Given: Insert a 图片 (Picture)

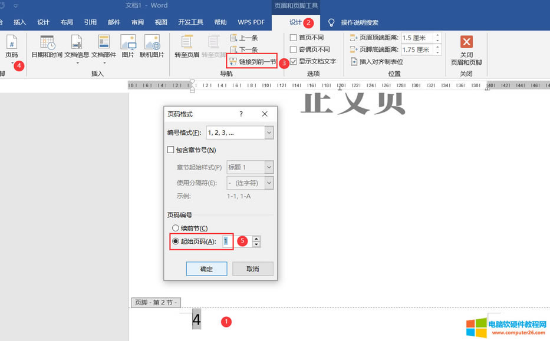Looking at the screenshot, I should 128,47.
